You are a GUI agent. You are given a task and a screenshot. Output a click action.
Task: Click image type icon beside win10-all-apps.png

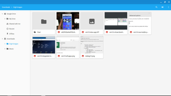[59, 56]
